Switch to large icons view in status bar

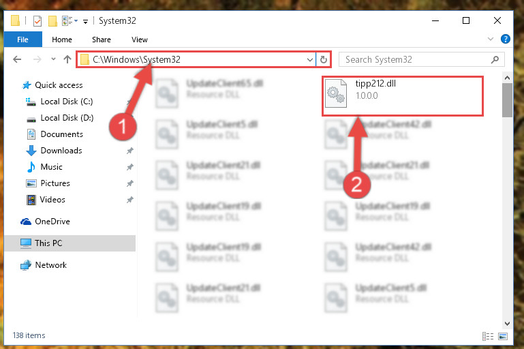point(503,336)
